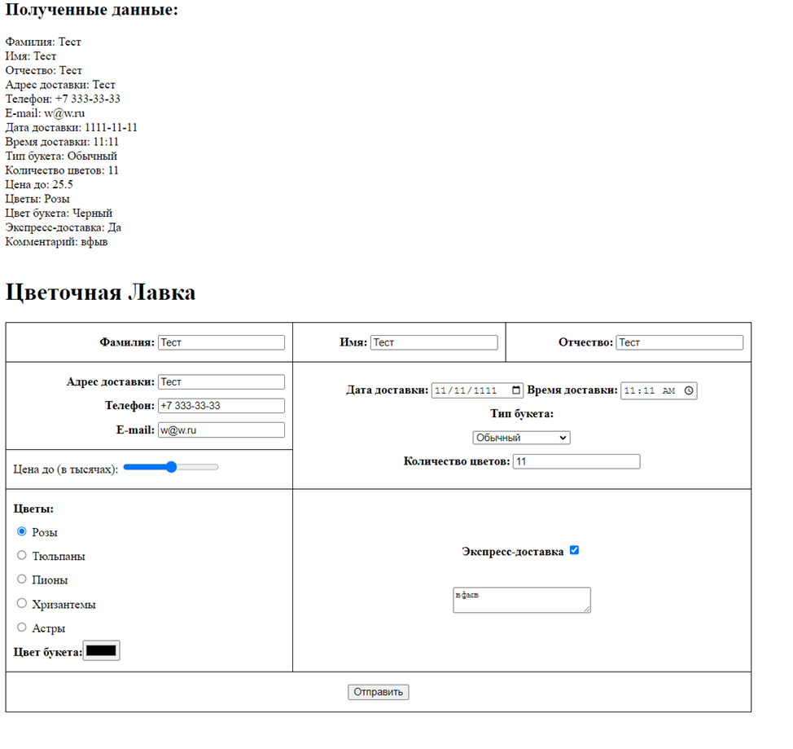
Task: Focus the Фамилия input field
Action: 221,343
